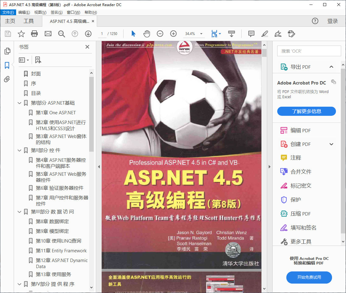The image size is (346, 293).
Task: Select the highlight text pen
Action: click(264, 34)
